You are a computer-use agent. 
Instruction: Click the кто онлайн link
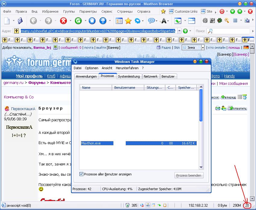pos(217,48)
